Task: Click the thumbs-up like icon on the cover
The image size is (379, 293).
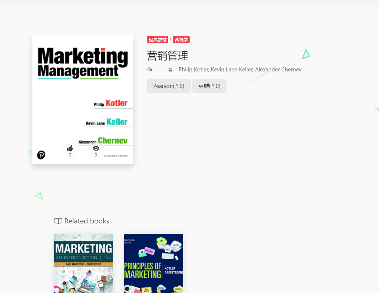Action: (70, 148)
